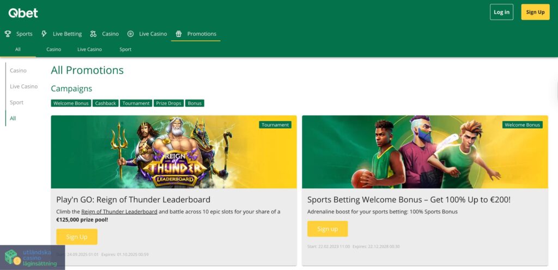The height and width of the screenshot is (270, 558).
Task: Click the Sports trophy icon
Action: (8, 34)
